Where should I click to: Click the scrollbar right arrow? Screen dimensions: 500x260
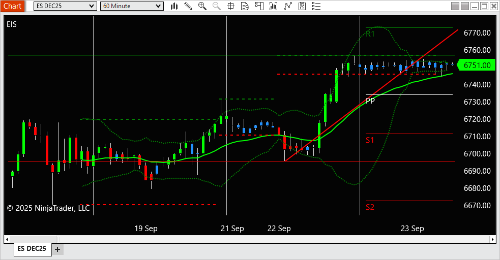493,239
